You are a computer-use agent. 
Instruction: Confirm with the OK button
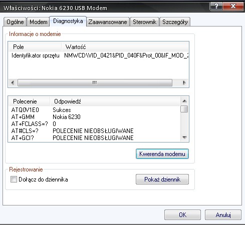182,215
